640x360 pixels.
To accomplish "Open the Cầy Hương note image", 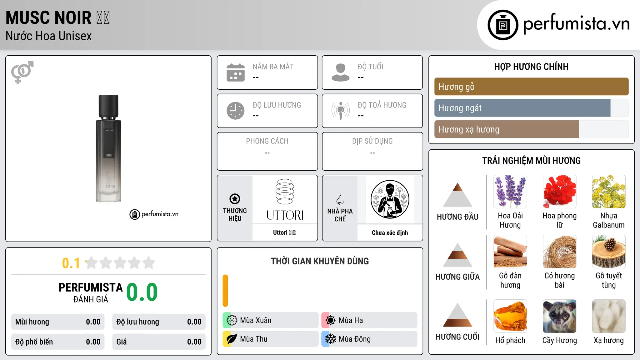I will [560, 316].
